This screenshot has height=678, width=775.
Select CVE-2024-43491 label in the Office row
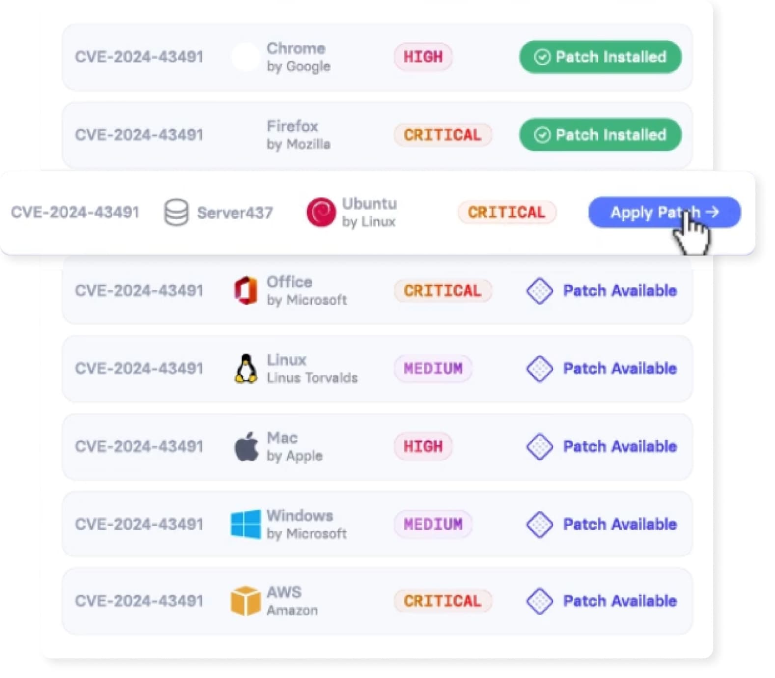tap(139, 290)
